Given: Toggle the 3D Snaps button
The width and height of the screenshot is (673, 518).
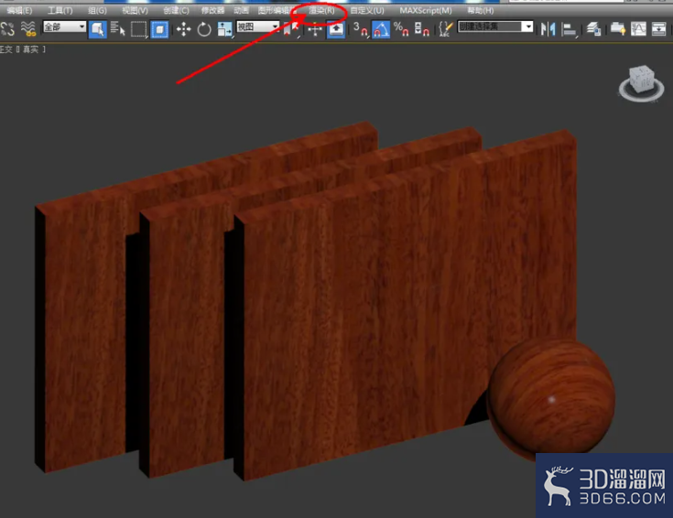Looking at the screenshot, I should click(360, 29).
